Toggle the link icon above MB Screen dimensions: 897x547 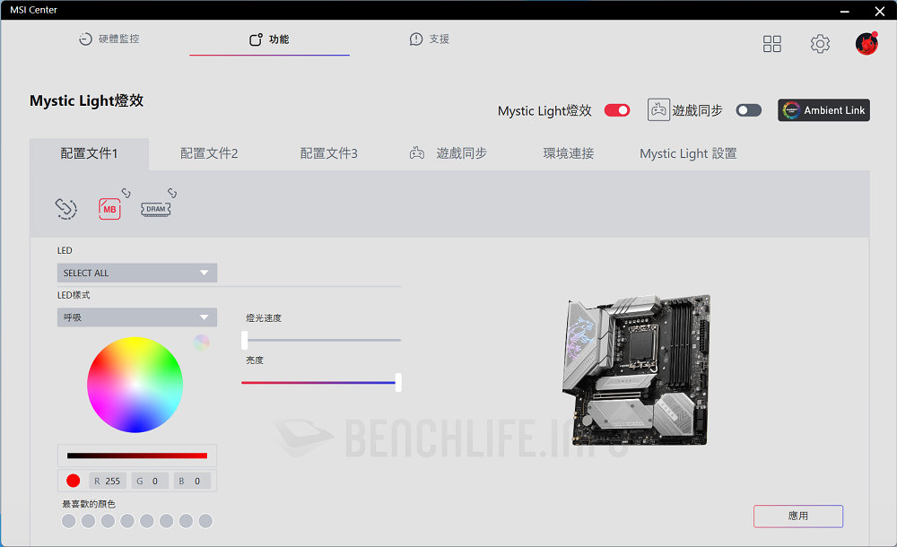[126, 193]
